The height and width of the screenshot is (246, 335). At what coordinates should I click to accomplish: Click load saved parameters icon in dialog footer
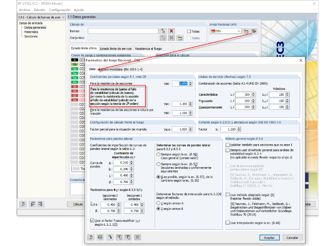point(119,237)
